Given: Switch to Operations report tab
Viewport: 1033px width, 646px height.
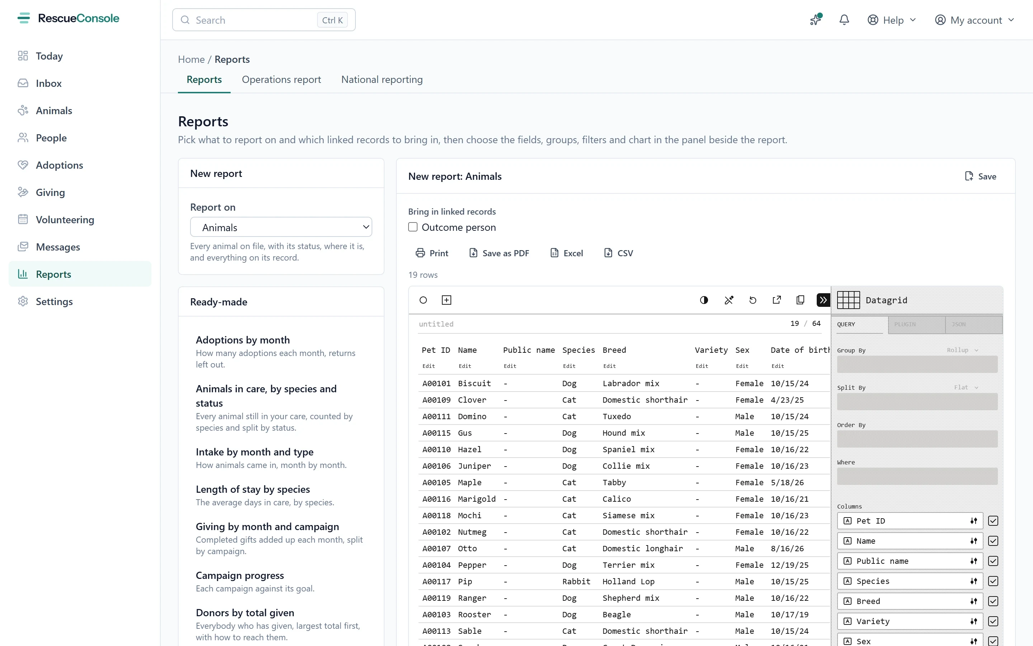Looking at the screenshot, I should point(281,79).
